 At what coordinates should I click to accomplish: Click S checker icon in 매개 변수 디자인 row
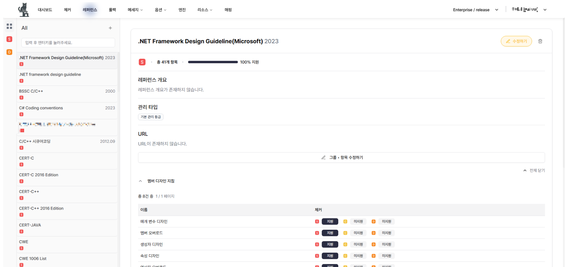317,222
